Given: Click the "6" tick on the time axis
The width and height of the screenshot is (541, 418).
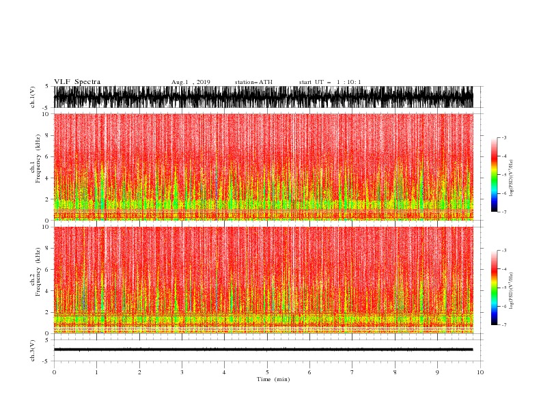Looking at the screenshot, I should click(x=309, y=372).
